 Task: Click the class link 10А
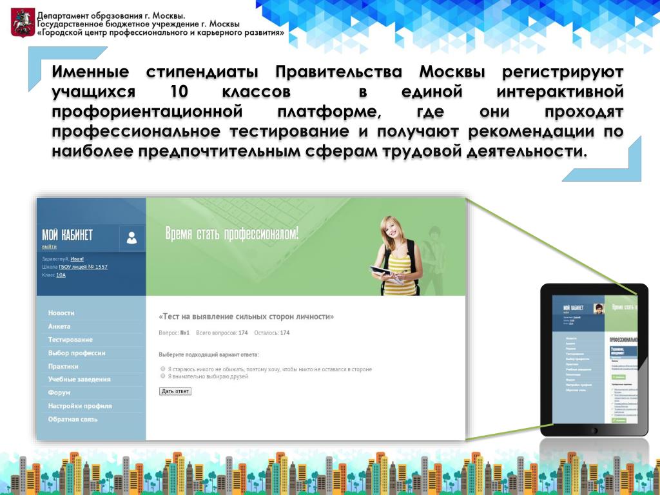click(61, 275)
